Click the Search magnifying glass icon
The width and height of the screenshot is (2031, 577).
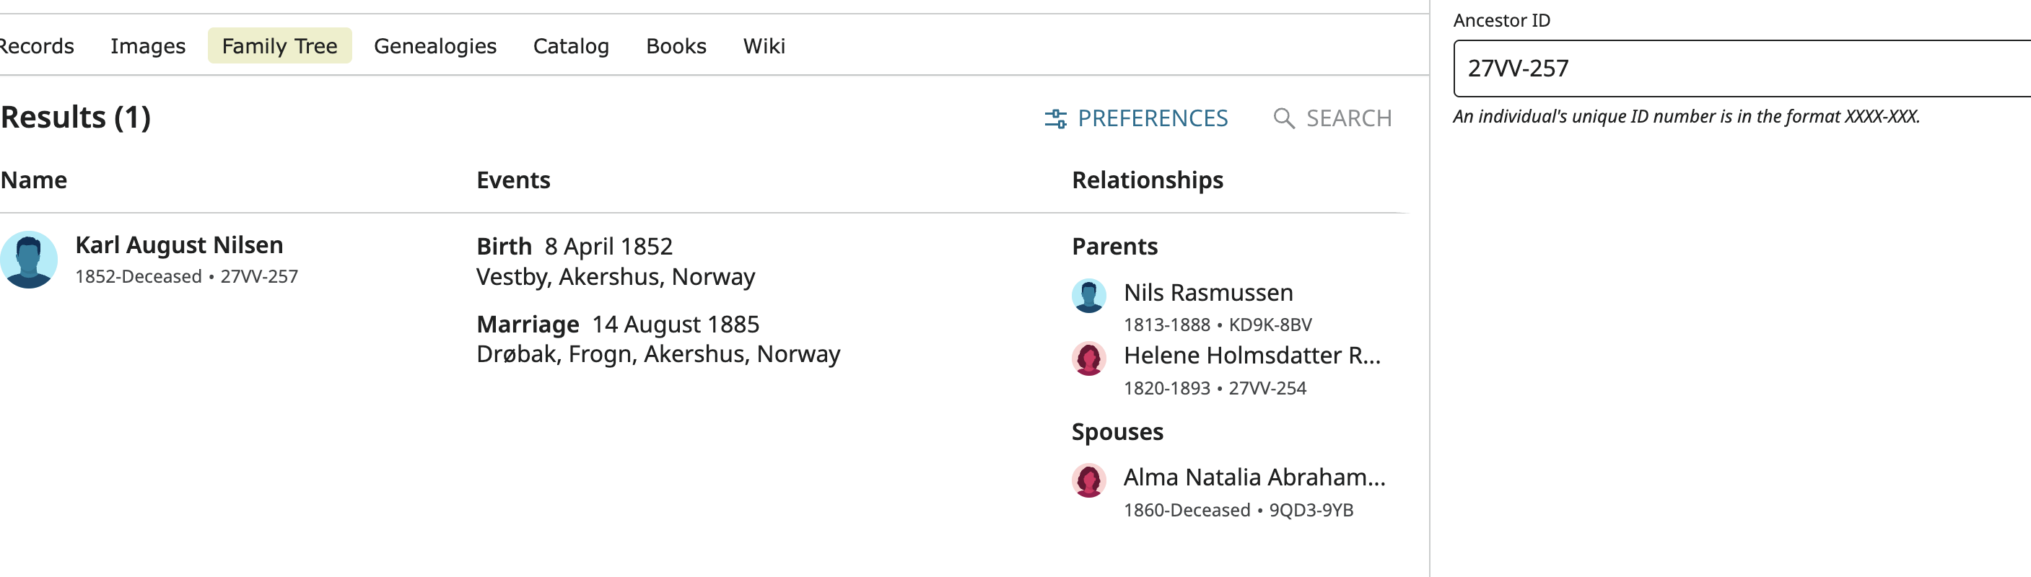coord(1283,119)
